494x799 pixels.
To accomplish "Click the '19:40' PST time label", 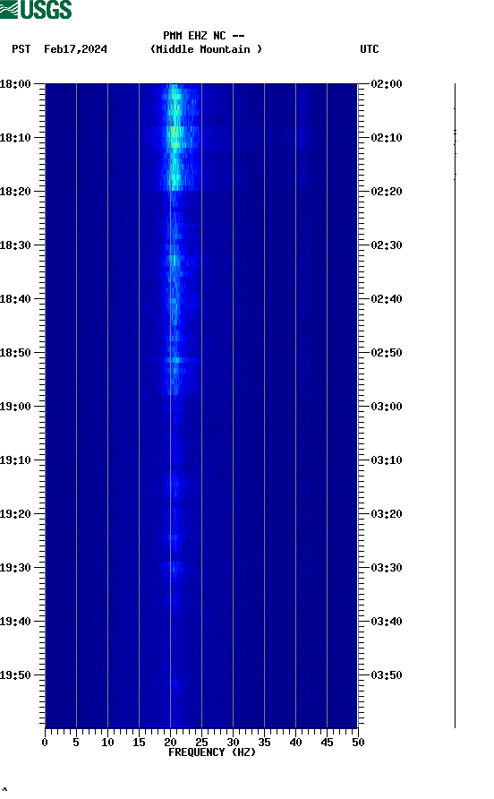I will [15, 622].
